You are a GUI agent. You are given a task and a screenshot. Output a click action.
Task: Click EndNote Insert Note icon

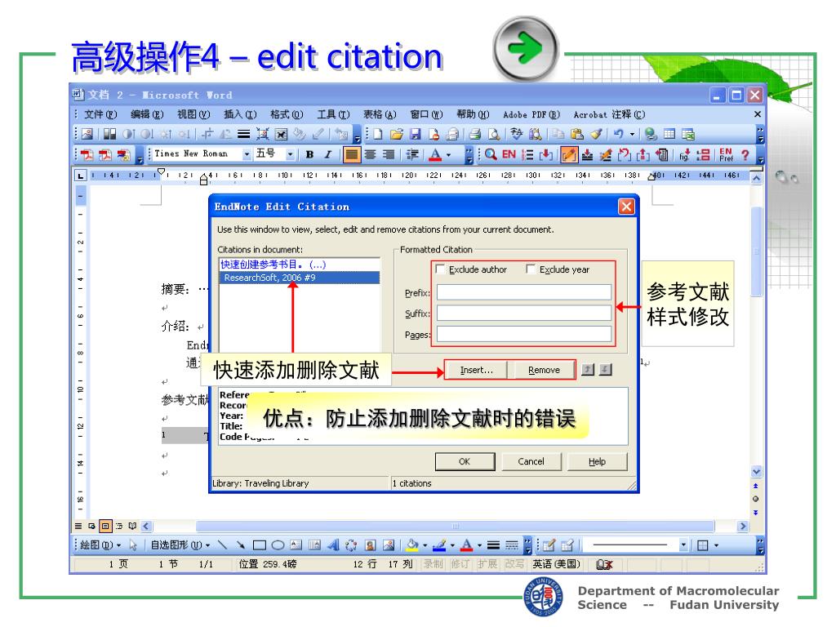(x=587, y=154)
